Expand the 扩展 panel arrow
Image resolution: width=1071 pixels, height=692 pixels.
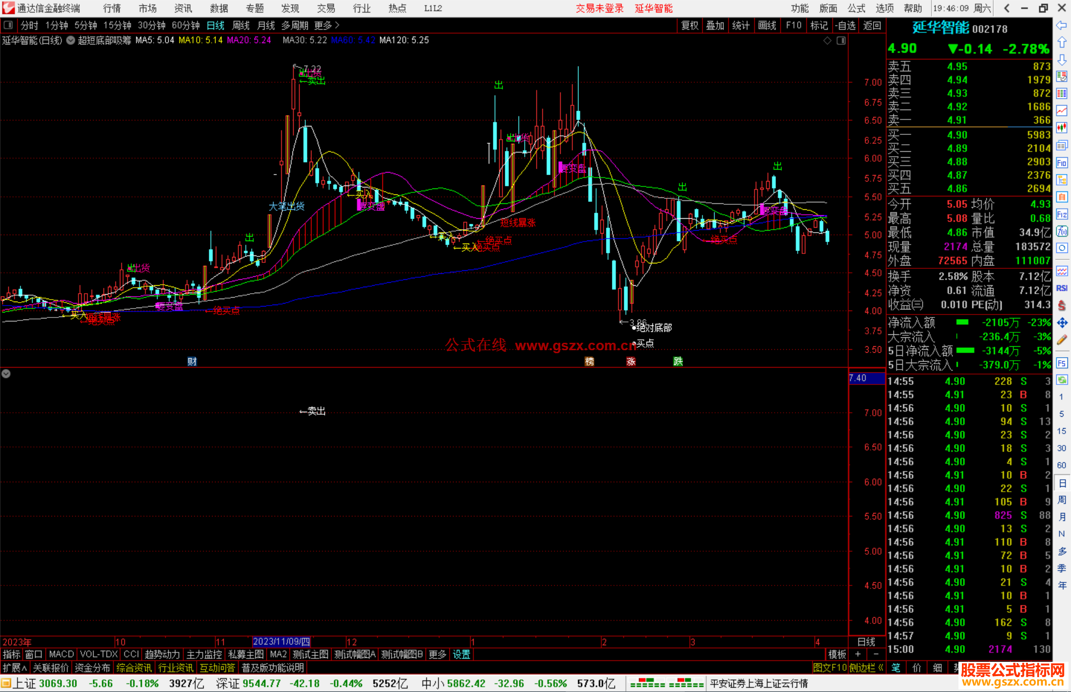coord(24,668)
